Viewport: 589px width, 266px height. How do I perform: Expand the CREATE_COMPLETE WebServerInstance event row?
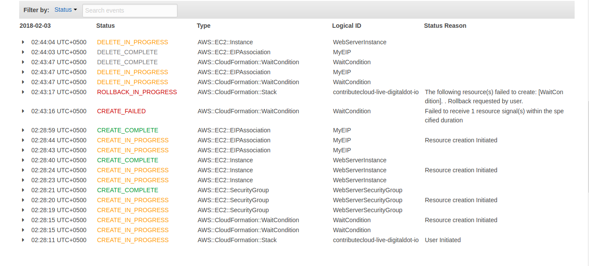23,160
